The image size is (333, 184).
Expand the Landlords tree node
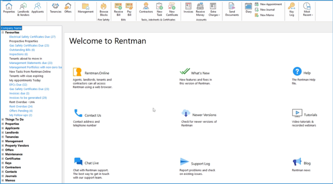[3, 133]
